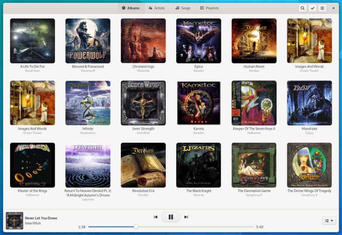The width and height of the screenshot is (342, 235).
Task: Click the 'The Damnation Game' album title
Action: pos(254,191)
